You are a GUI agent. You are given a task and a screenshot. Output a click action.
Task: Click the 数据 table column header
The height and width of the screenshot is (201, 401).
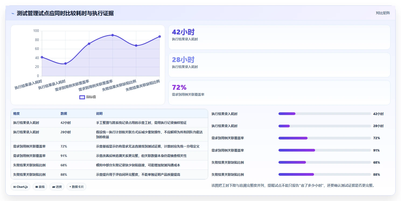(x=64, y=114)
